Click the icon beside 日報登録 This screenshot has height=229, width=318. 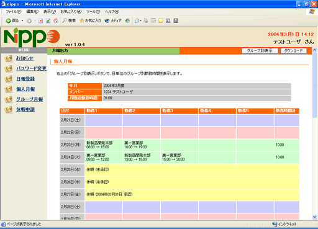click(9, 79)
